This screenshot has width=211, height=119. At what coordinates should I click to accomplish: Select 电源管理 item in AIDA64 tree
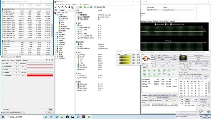[63, 26]
